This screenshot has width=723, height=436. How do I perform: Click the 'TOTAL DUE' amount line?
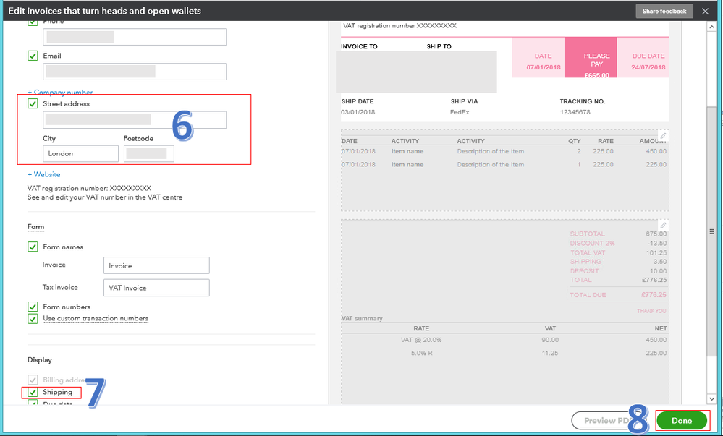click(618, 295)
